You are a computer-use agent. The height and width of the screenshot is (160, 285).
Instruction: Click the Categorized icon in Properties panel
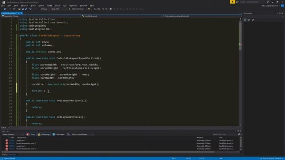coord(245,20)
